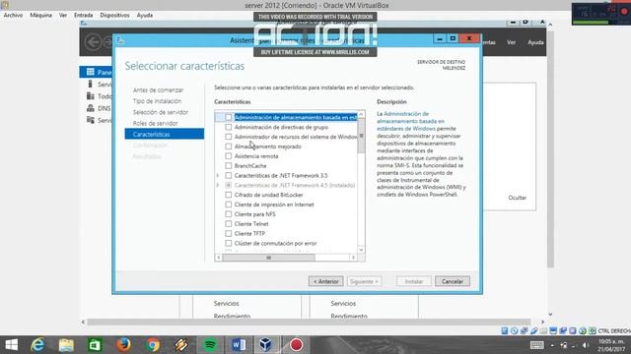Select the Características wizard step
The image size is (631, 354).
coord(165,134)
